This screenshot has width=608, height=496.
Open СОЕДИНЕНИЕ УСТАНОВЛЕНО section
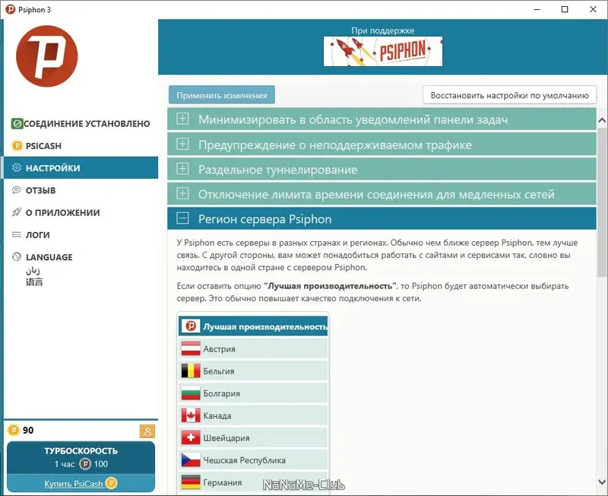(81, 124)
